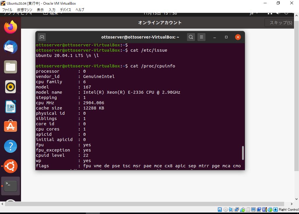This screenshot has width=299, height=214.
Task: Click the terminal search magnifier button
Action: (191, 37)
